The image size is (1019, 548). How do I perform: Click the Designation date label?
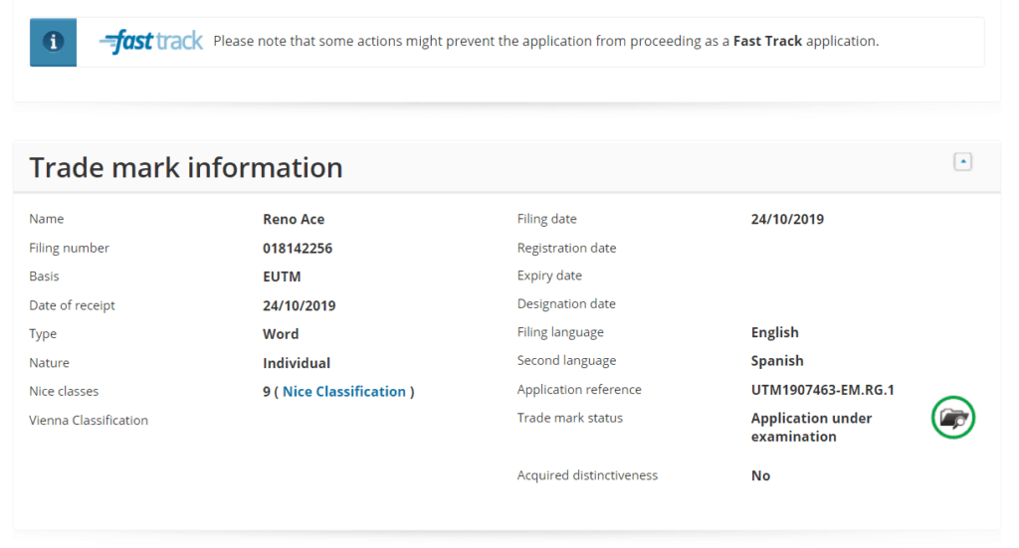[x=566, y=304]
